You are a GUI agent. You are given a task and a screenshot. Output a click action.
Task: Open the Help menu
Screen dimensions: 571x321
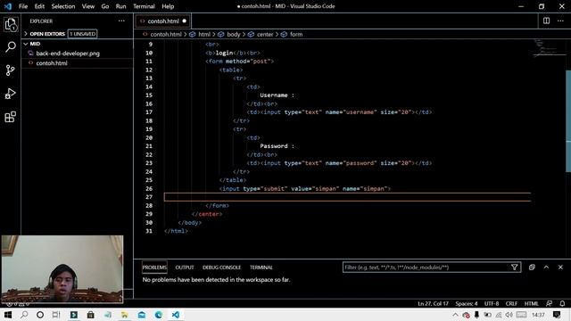(x=168, y=6)
